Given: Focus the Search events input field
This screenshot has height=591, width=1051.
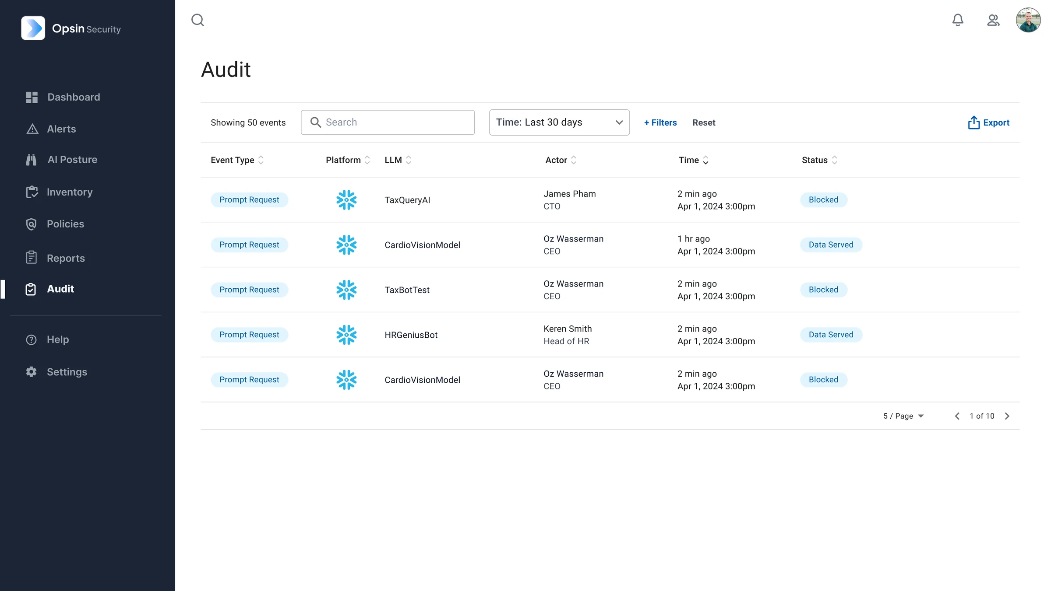Looking at the screenshot, I should tap(388, 122).
